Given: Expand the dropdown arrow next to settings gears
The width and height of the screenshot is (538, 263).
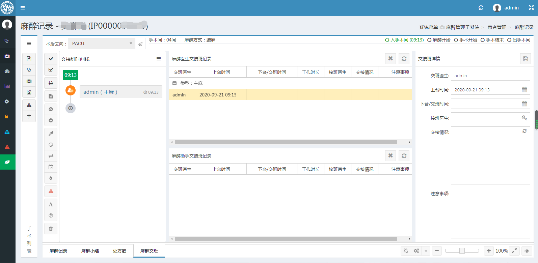Looking at the screenshot, I should coord(426,251).
